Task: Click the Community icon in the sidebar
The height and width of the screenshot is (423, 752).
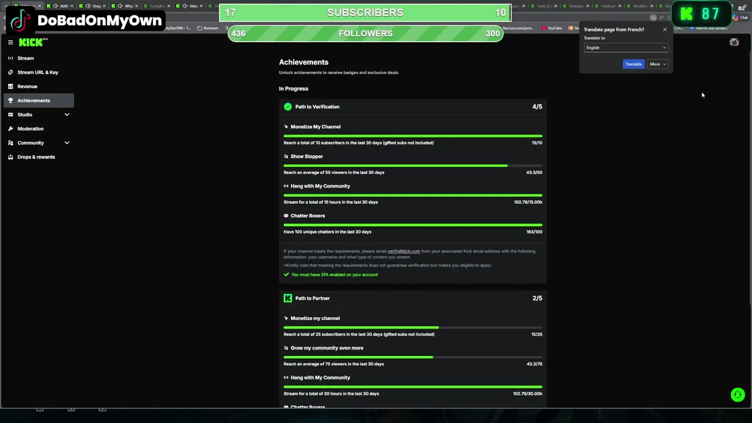Action: coord(11,143)
